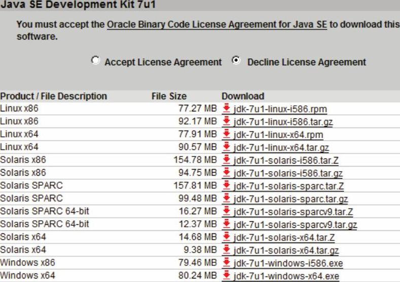The width and height of the screenshot is (400, 282).
Task: Select Decline License Agreement radio button
Action: 236,60
